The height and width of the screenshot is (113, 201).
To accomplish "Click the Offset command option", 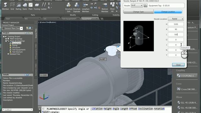I will [133, 109].
